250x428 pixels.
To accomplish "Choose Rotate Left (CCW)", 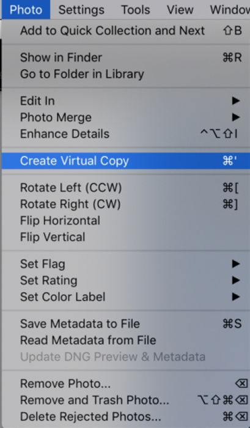I will [x=126, y=188].
